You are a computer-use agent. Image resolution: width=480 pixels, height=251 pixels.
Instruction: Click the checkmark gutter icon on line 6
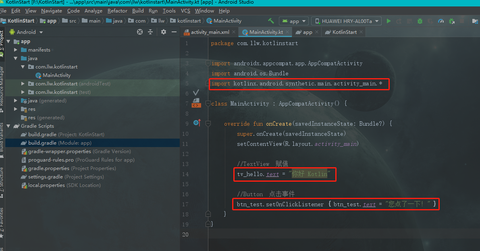coord(196,92)
